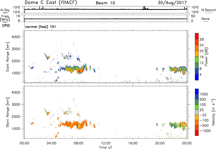Click the velocity panel 'Slant Range [km]' label
The height and width of the screenshot is (149, 216).
point(8,112)
